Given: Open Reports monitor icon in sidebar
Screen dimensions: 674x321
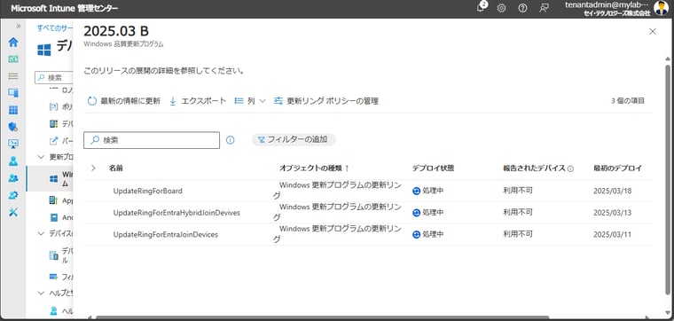Looking at the screenshot, I should pos(13,145).
